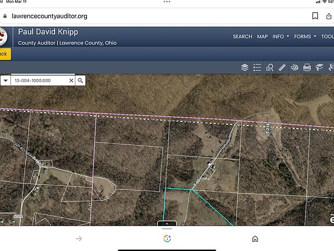Screen dimensions: 334x251
Task: Show the legend list icon
Action: click(x=257, y=67)
